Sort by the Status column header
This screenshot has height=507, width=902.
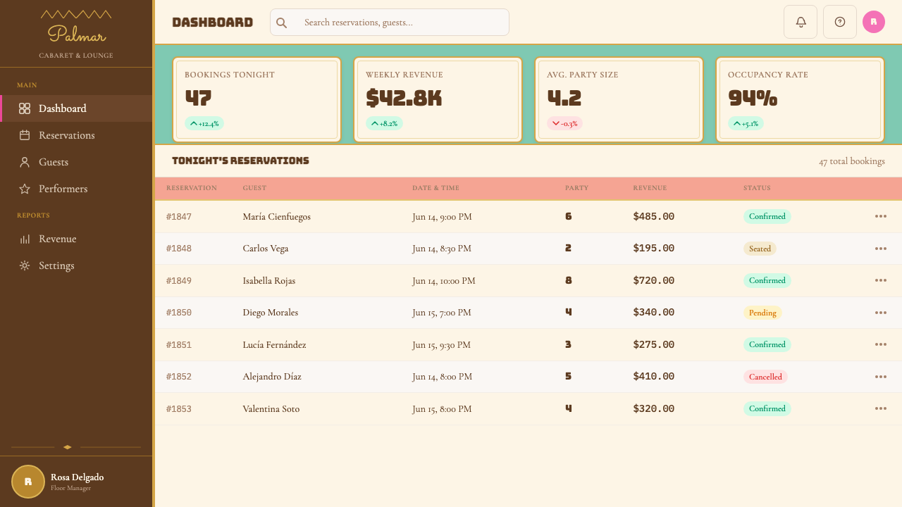click(757, 188)
